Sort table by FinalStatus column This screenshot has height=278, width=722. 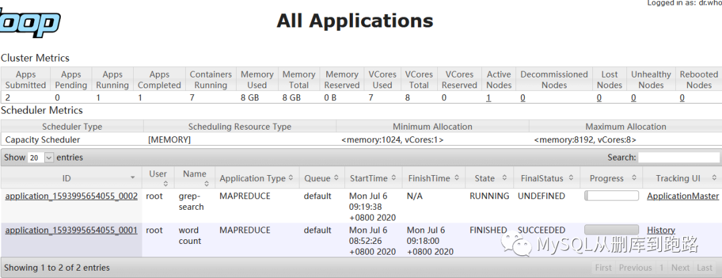pos(547,178)
